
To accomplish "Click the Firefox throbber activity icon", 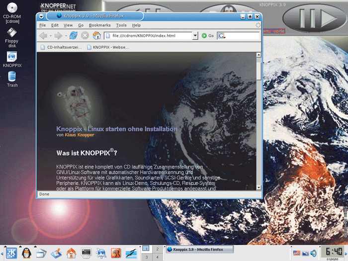I will click(258, 25).
